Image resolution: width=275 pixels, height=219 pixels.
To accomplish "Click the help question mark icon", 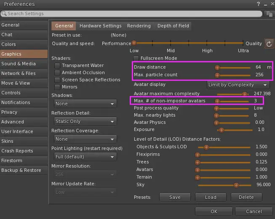I will tap(258, 4).
